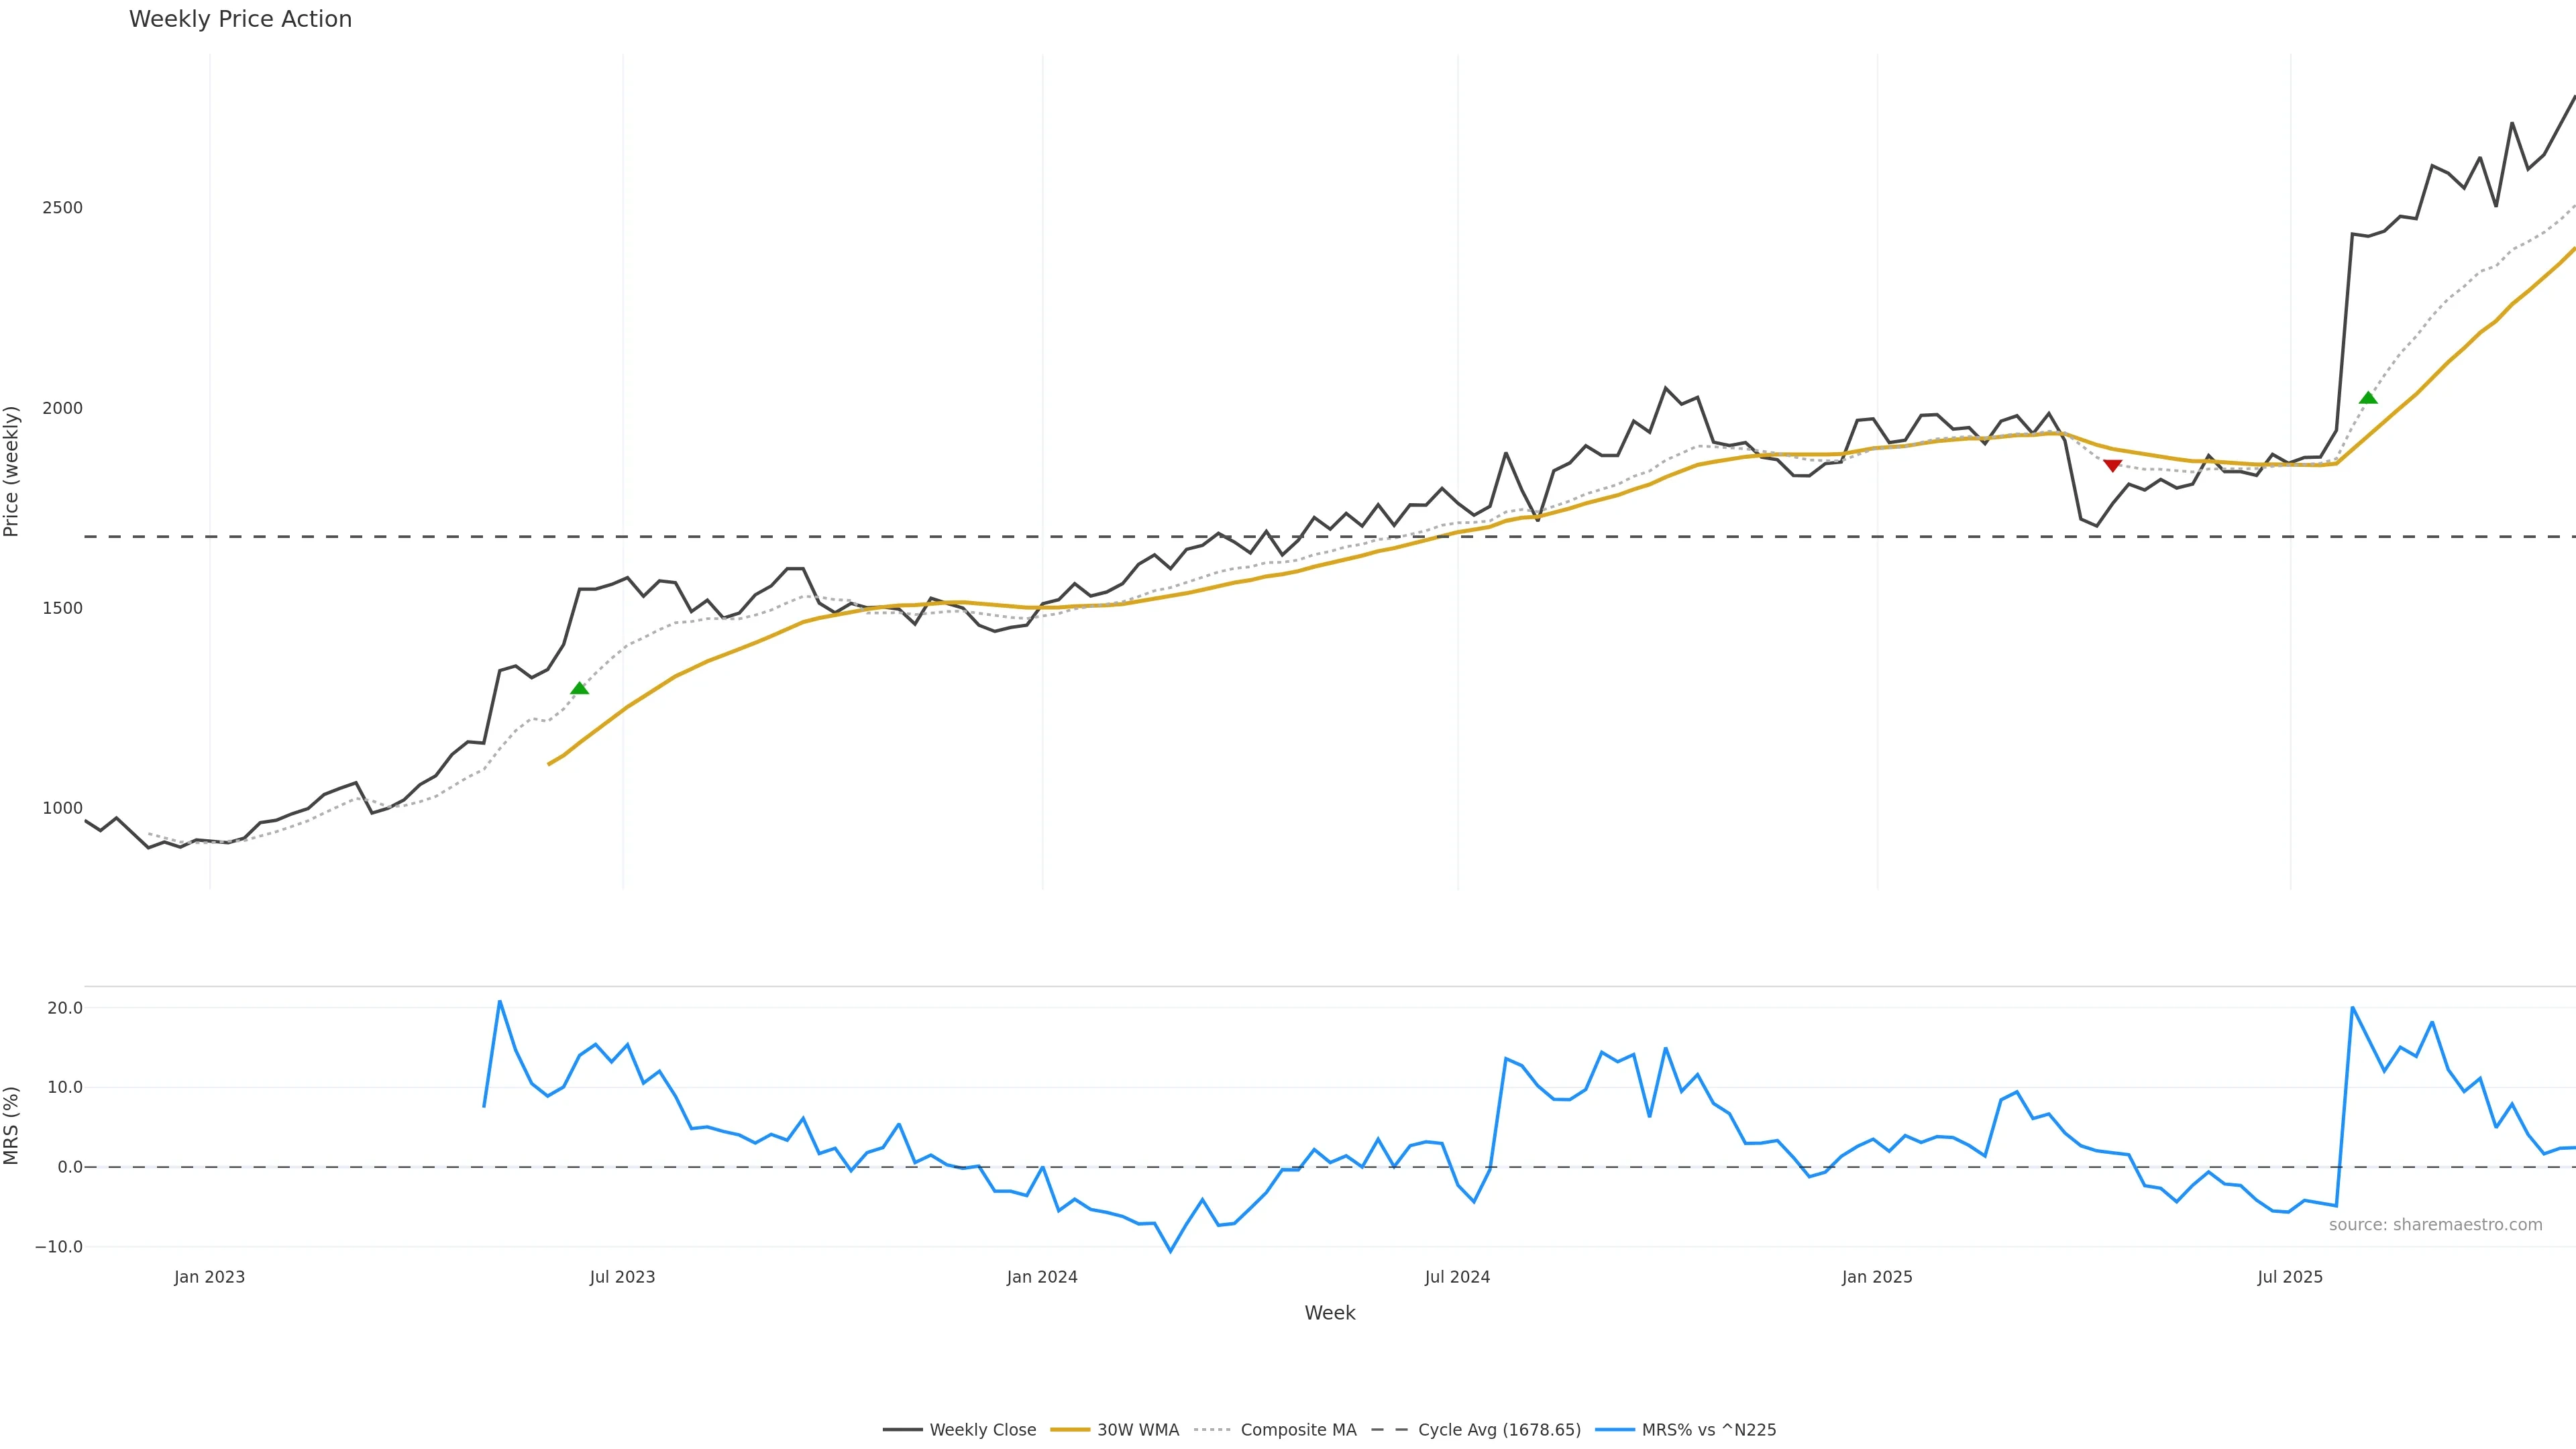Screen dimensions: 2576x1449
Task: Click the green up-triangle marker near Jul 2023
Action: 579,688
